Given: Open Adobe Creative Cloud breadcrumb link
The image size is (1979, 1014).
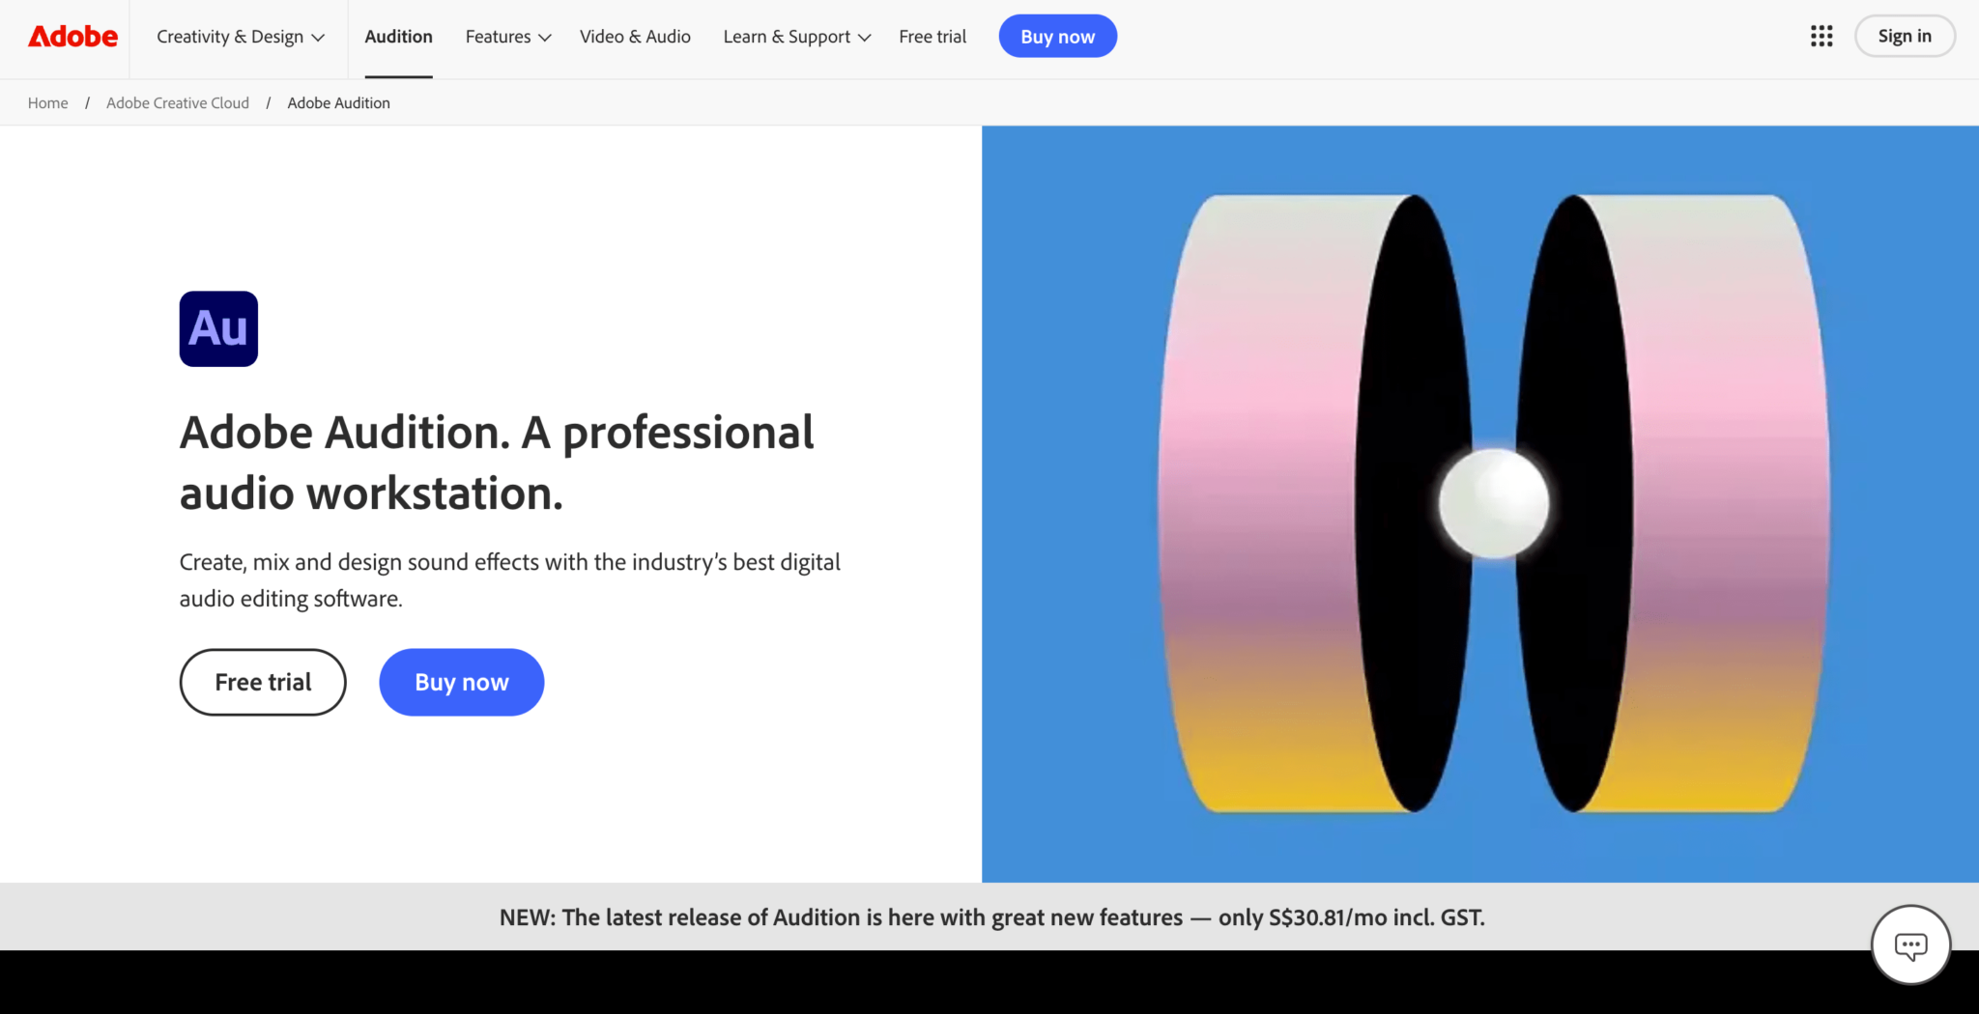Looking at the screenshot, I should [x=178, y=103].
